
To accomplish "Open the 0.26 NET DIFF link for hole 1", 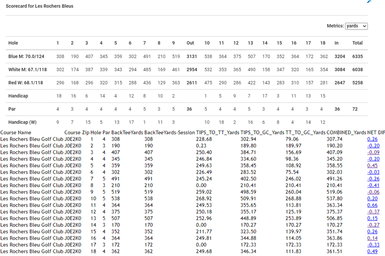I will pos(372,139).
